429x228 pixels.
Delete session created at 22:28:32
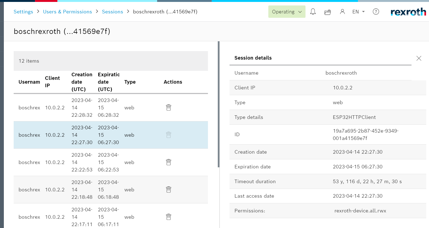[x=169, y=107]
